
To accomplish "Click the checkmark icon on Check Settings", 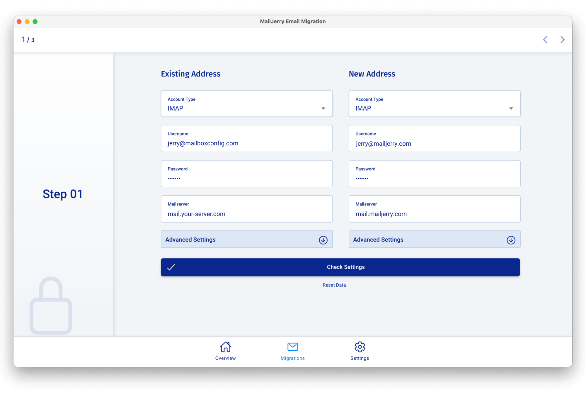I will tap(171, 267).
